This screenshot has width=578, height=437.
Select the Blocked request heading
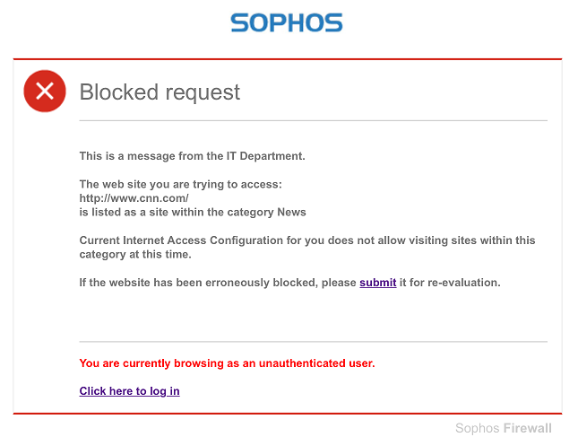point(160,92)
